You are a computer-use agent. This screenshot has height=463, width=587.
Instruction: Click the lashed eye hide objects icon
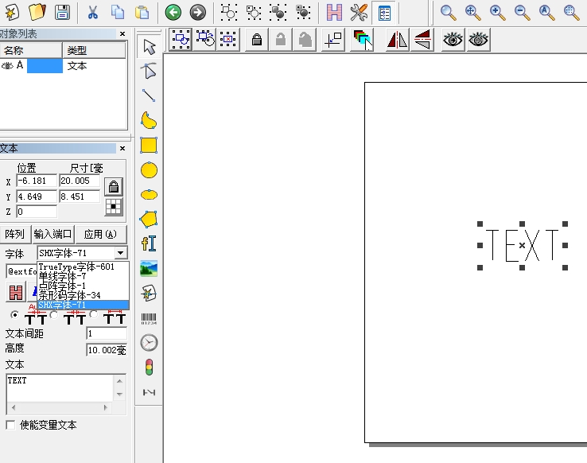pyautogui.click(x=478, y=39)
